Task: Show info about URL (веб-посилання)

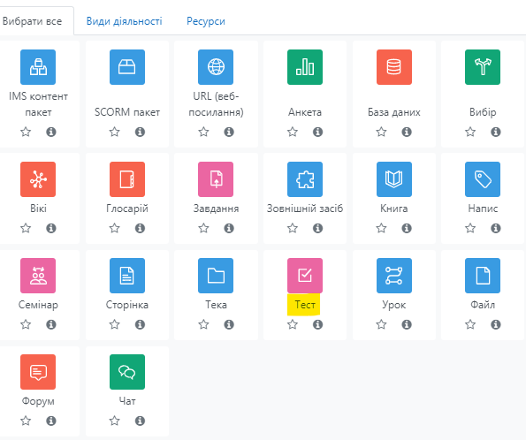Action: [229, 132]
